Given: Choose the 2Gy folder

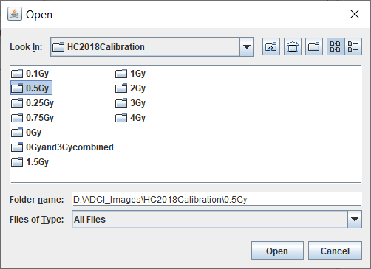Looking at the screenshot, I should pyautogui.click(x=131, y=88).
